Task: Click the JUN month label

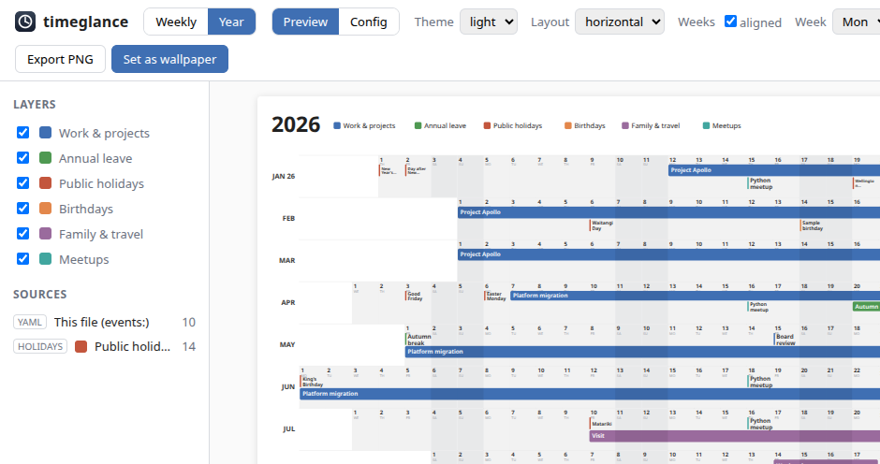Action: pyautogui.click(x=288, y=386)
